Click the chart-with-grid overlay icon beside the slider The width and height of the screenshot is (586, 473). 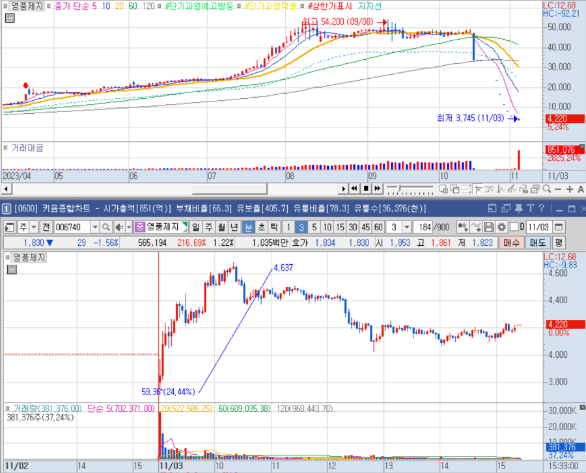[443, 189]
